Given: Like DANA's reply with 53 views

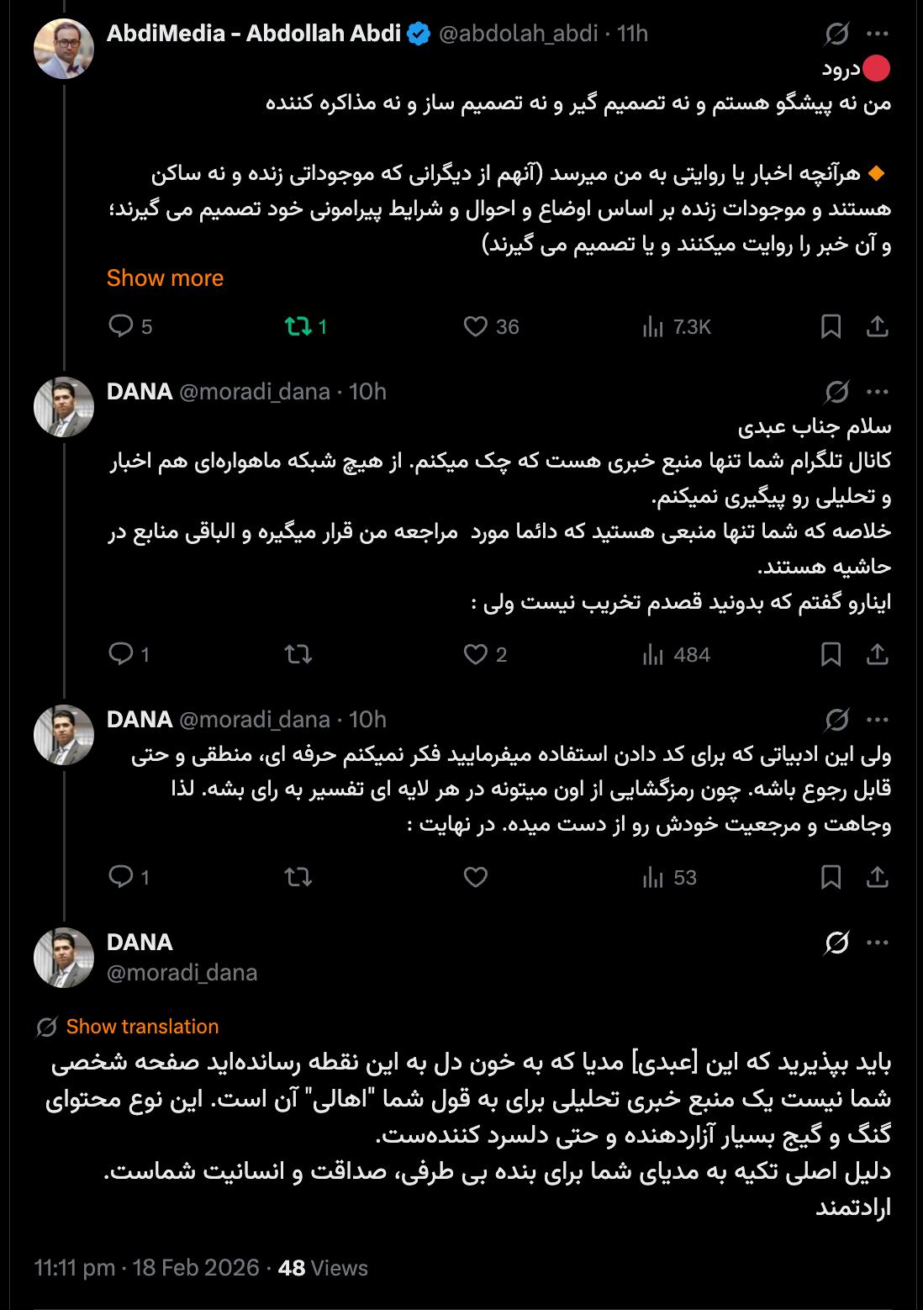Looking at the screenshot, I should coord(476,878).
